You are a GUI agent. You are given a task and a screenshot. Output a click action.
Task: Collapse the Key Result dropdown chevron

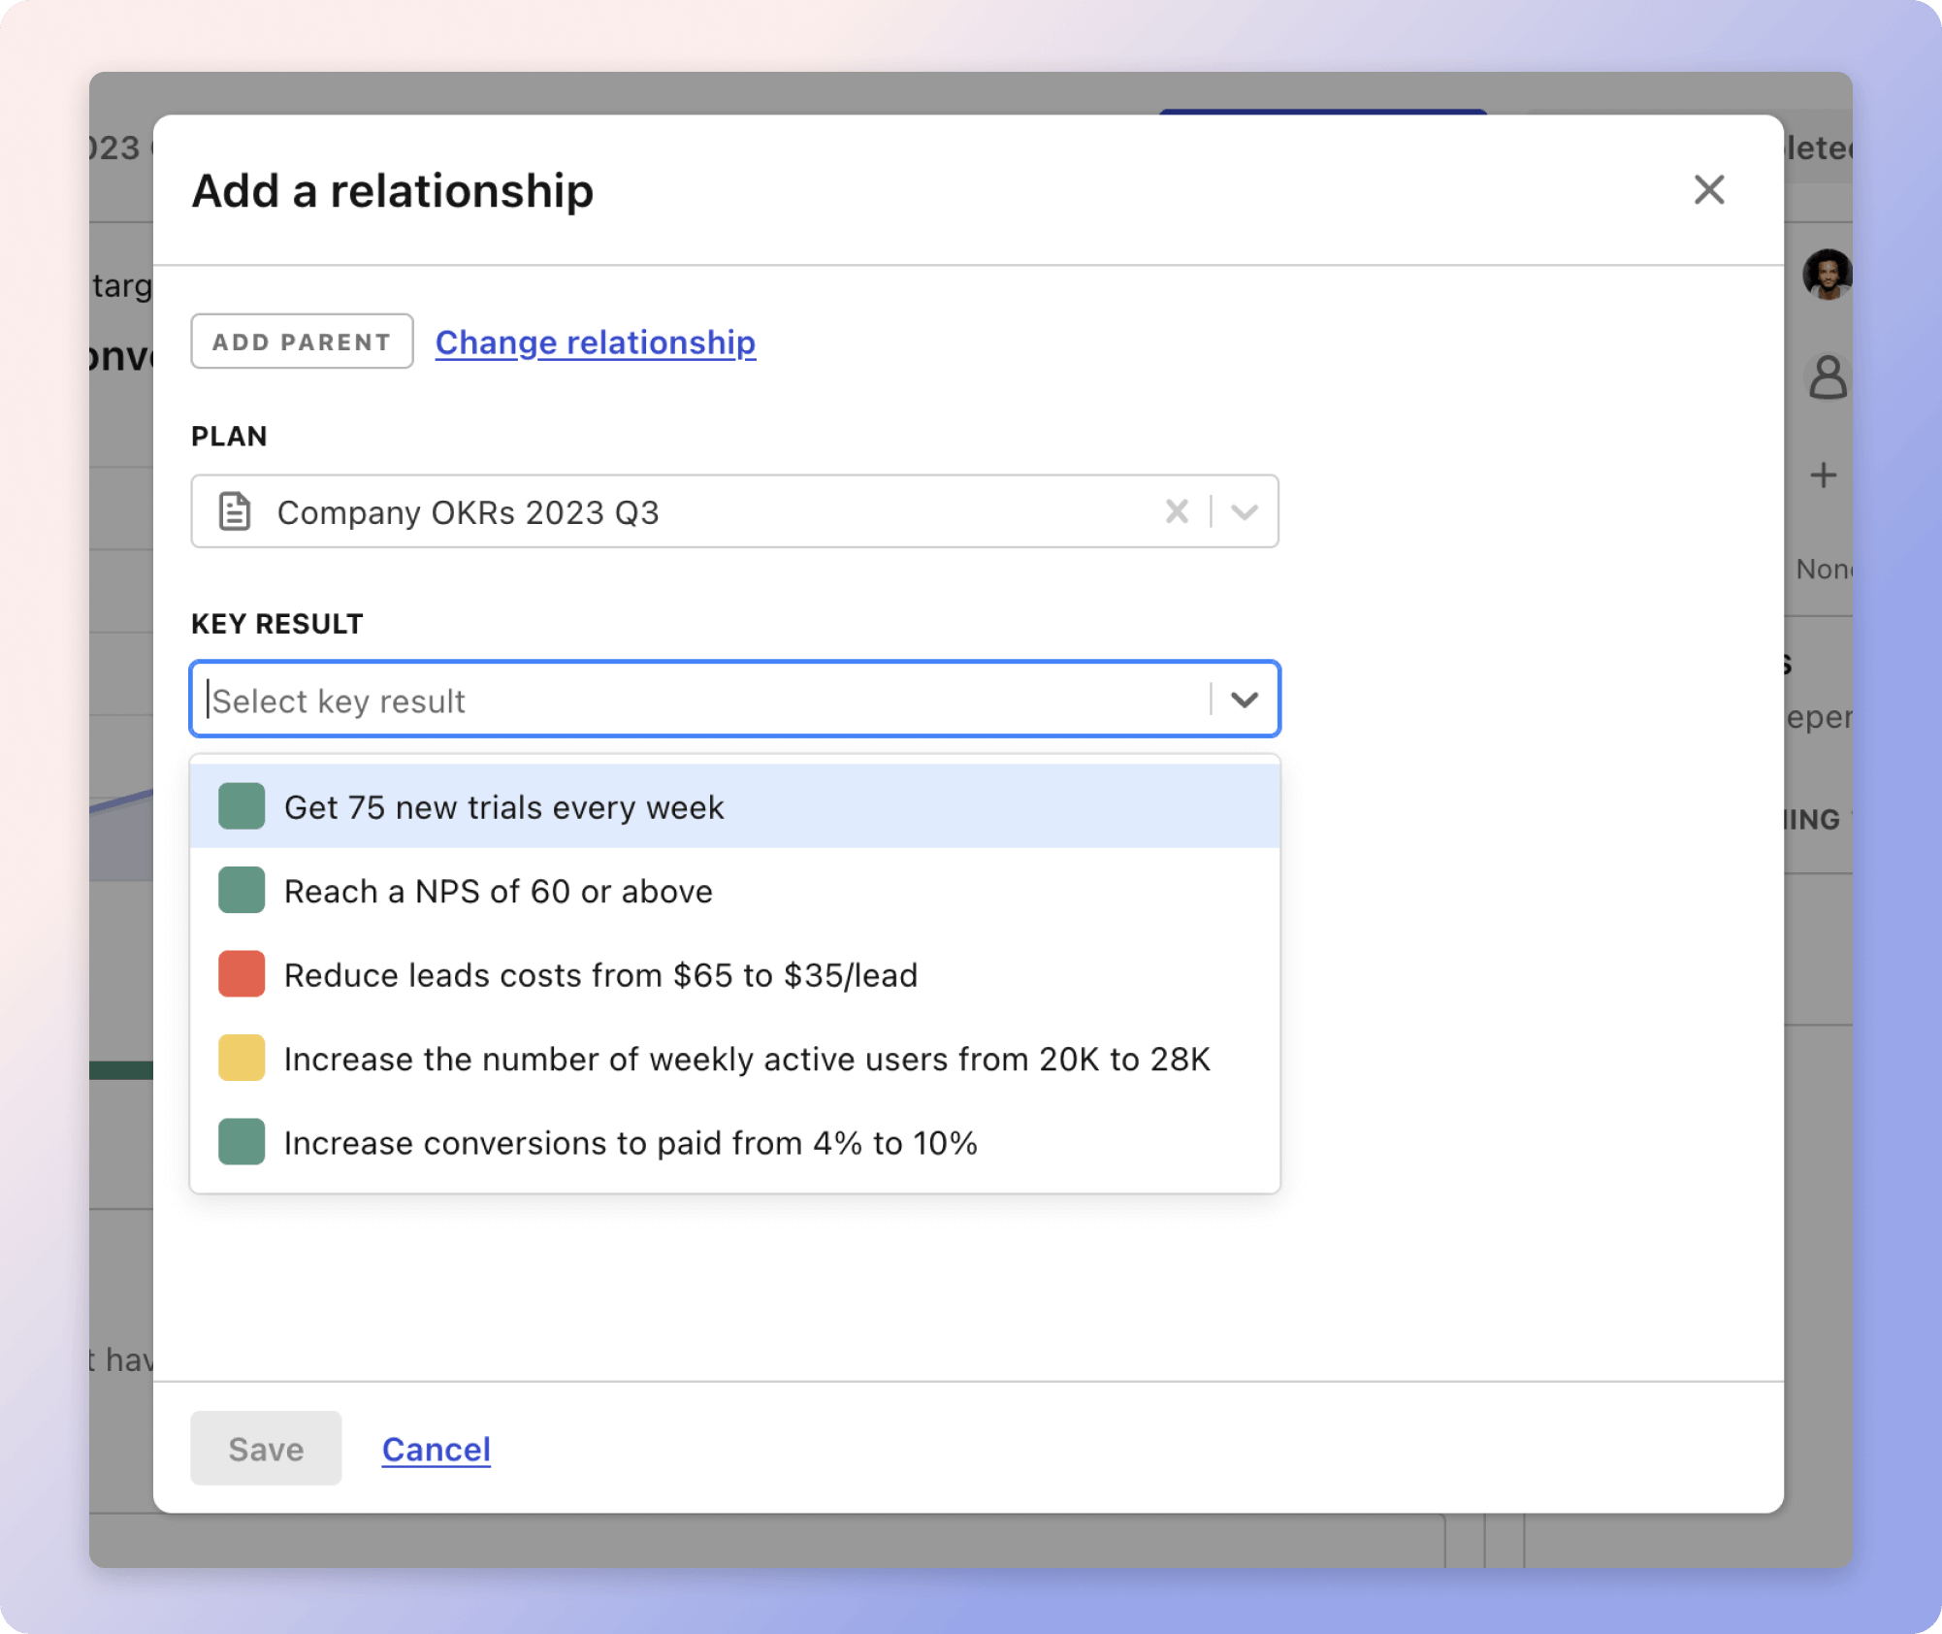click(1245, 700)
